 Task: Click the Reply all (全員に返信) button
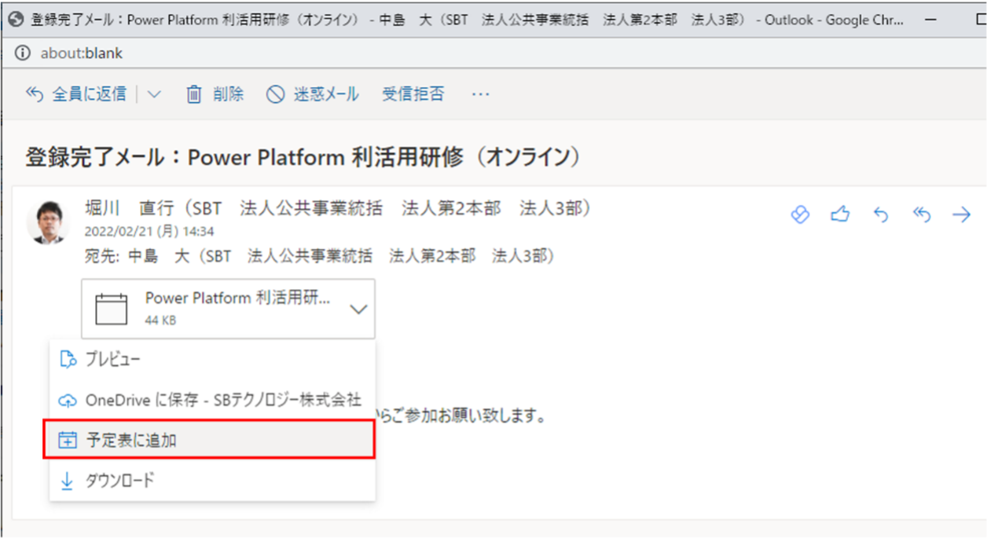pos(76,94)
